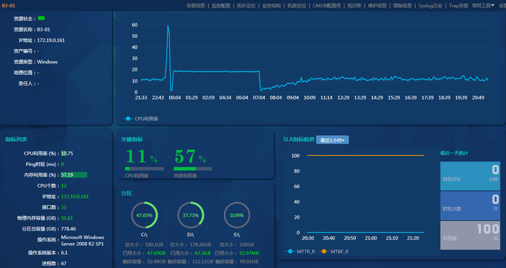Toggle the MTTR_R series legend
This screenshot has width=506, height=268.
pyautogui.click(x=302, y=251)
